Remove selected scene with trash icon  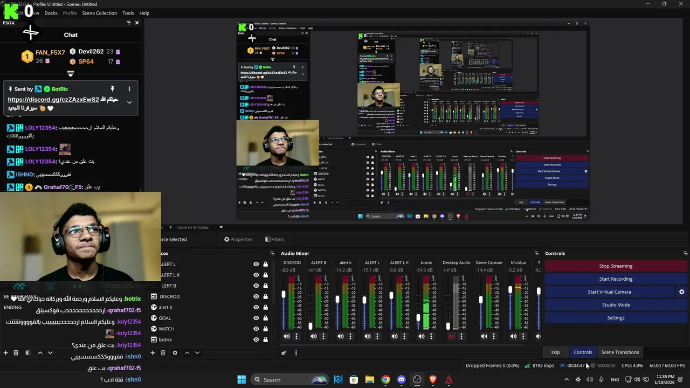(x=16, y=353)
